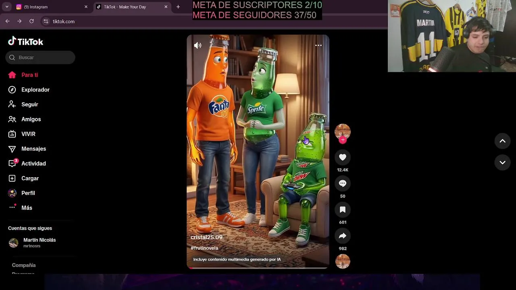Reload the TikTok page
516x290 pixels.
click(31, 21)
